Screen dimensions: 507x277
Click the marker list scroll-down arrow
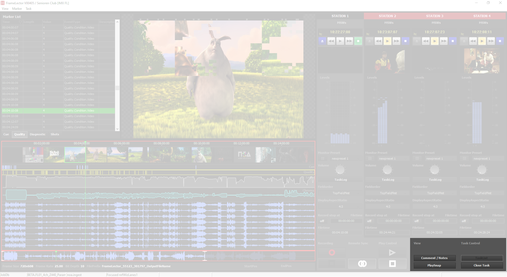coord(117,129)
